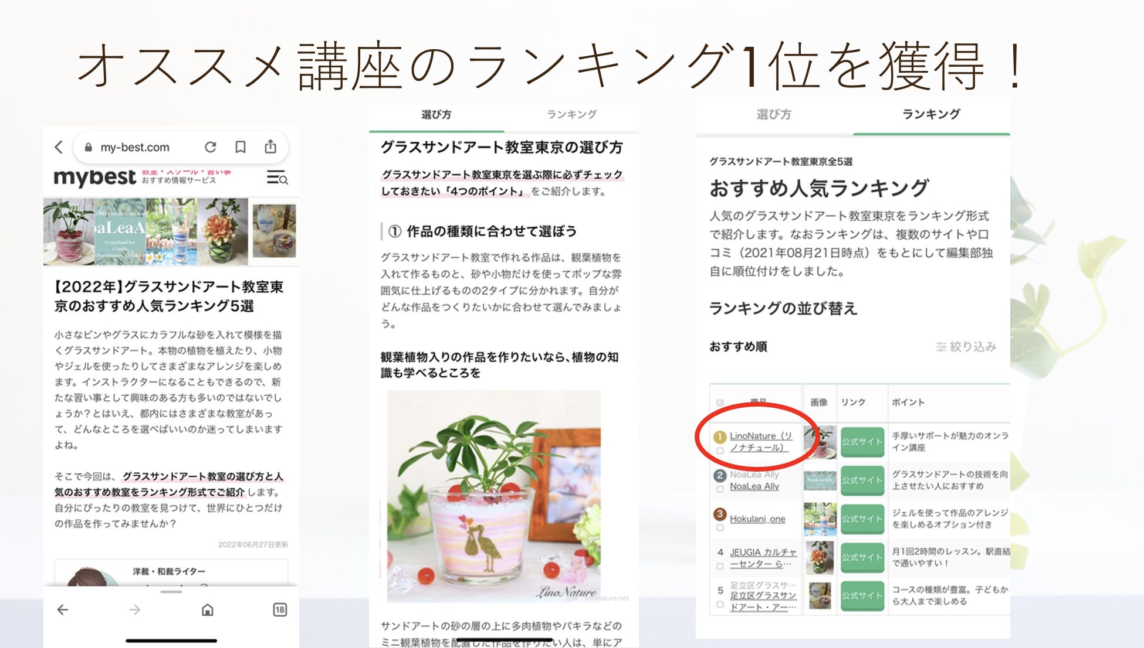Click 2022年06月27日更新 date text

(253, 545)
